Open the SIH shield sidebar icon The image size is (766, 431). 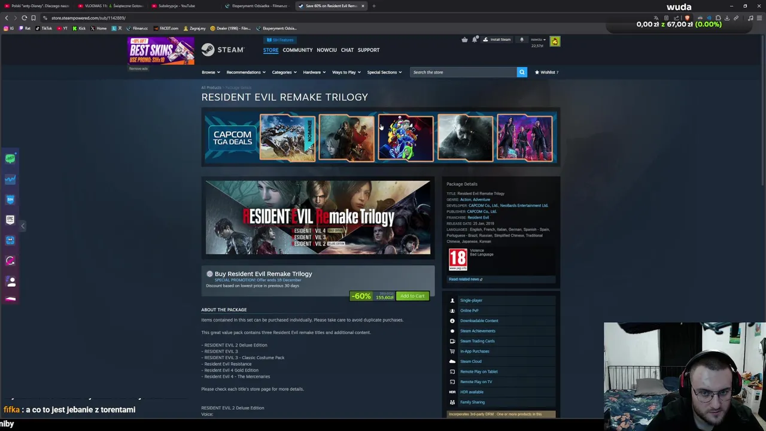tap(10, 199)
